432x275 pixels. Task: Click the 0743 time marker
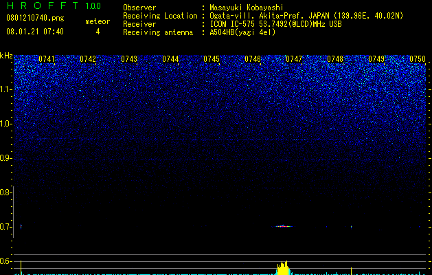point(129,59)
